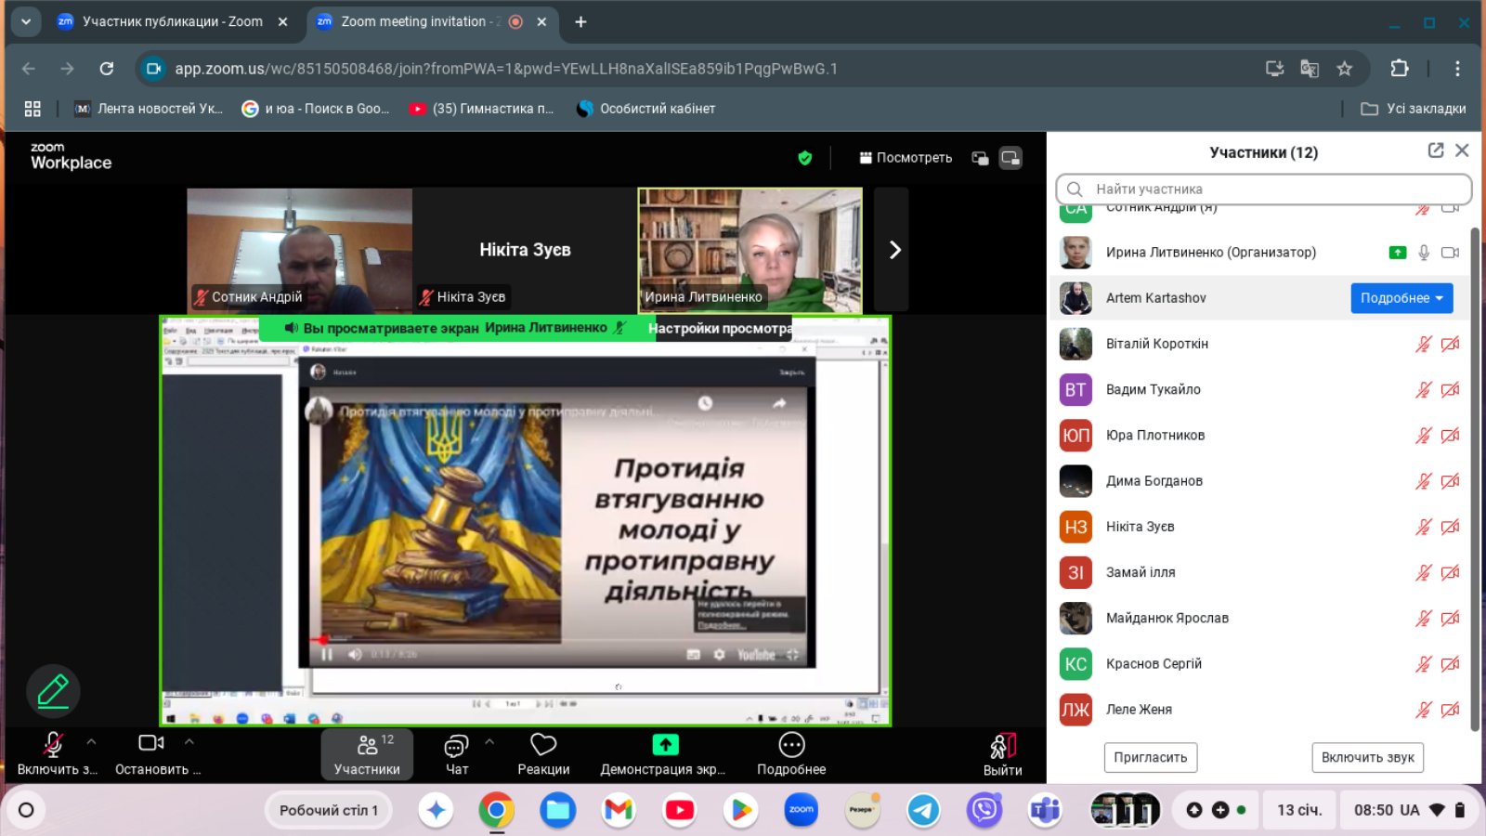Click camera icon for Ирина Литвиненко participant
1486x836 pixels.
coord(1451,253)
